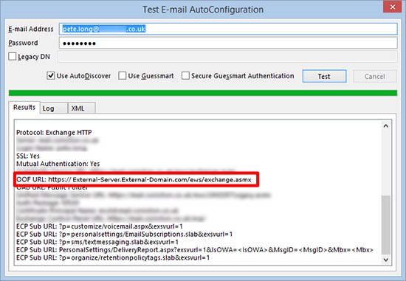Uncheck the Use AutoDiscover checkbox
The width and height of the screenshot is (406, 281).
coord(50,76)
